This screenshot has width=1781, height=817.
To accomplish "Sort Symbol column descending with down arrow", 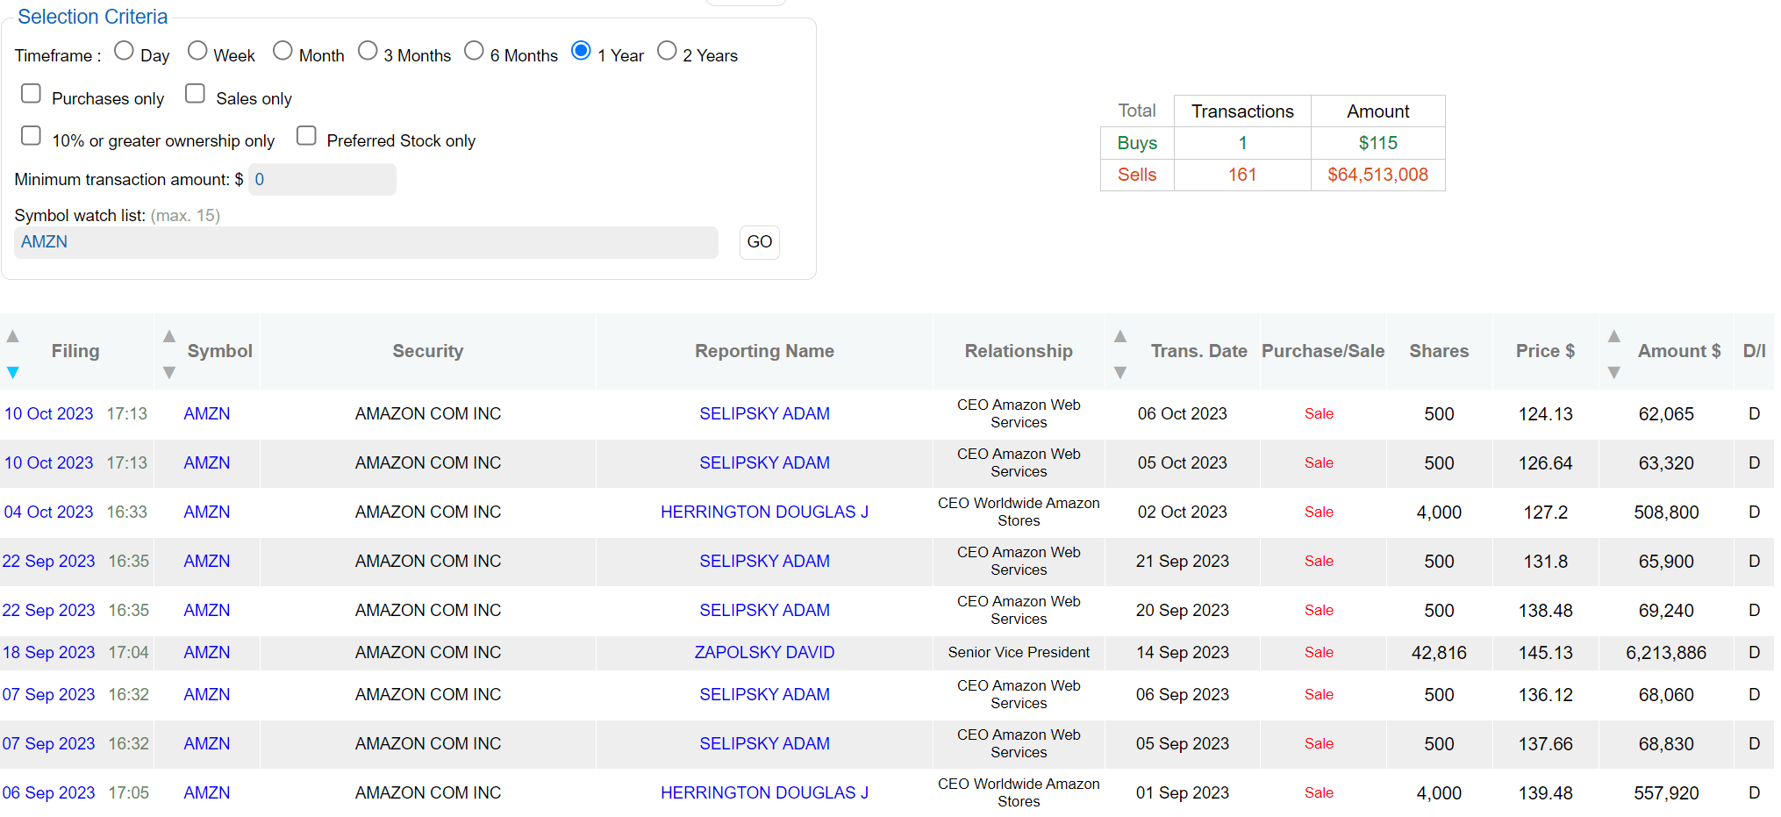I will point(169,373).
